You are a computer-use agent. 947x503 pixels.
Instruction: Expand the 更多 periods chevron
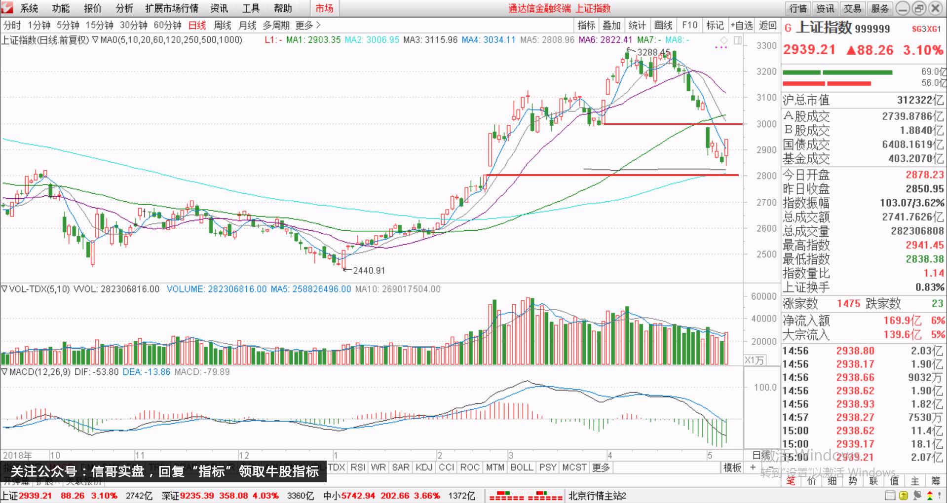pyautogui.click(x=318, y=25)
